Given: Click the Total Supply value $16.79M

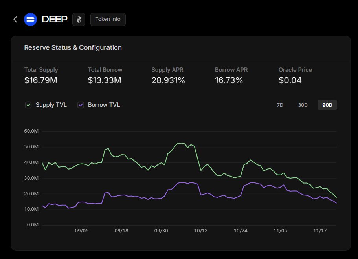Looking at the screenshot, I should coord(41,80).
